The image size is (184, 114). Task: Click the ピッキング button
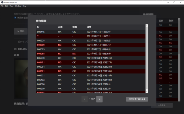point(21,42)
